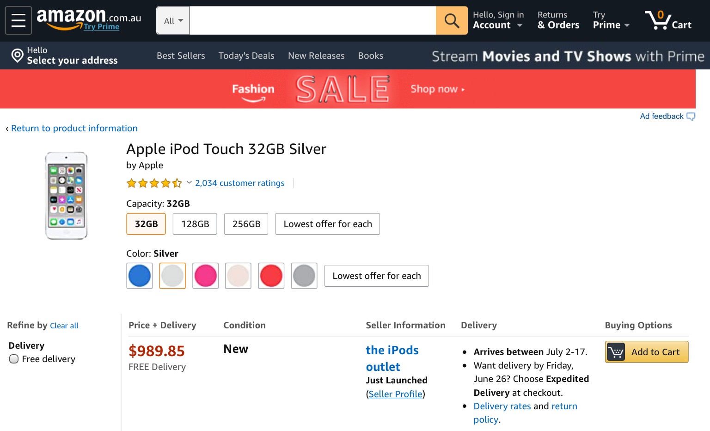
Task: Follow the Return to product information link
Action: (x=74, y=128)
